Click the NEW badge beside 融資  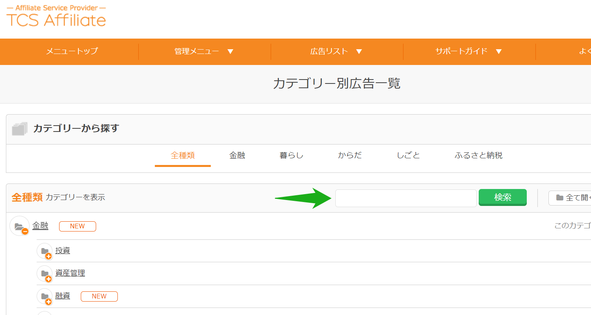[x=99, y=296]
